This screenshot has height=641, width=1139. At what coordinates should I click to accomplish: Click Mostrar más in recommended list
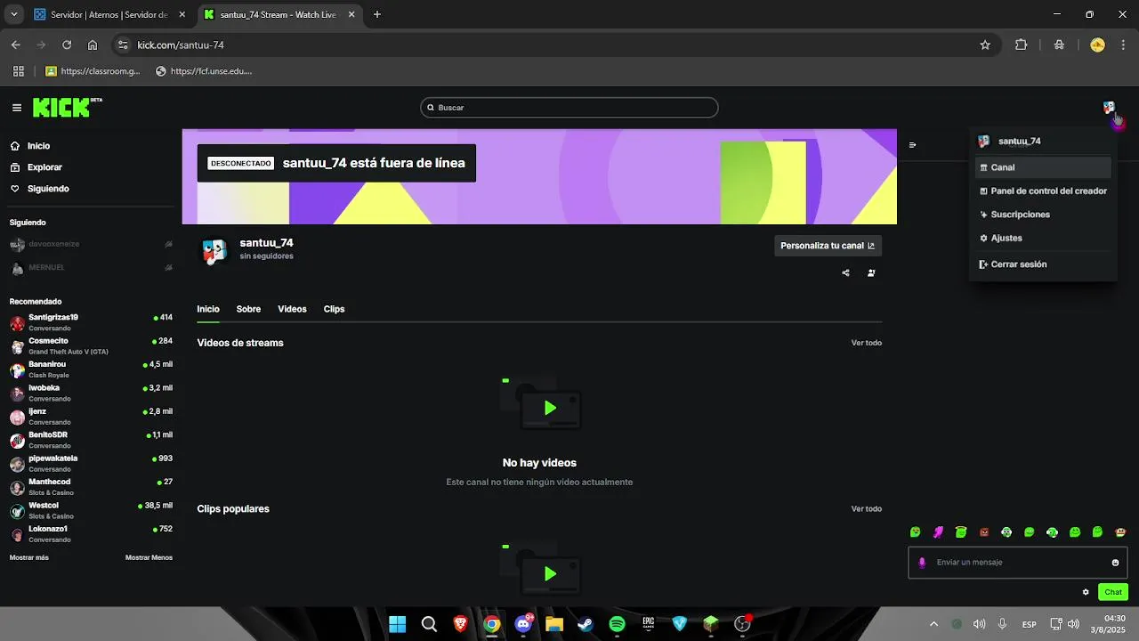point(29,557)
